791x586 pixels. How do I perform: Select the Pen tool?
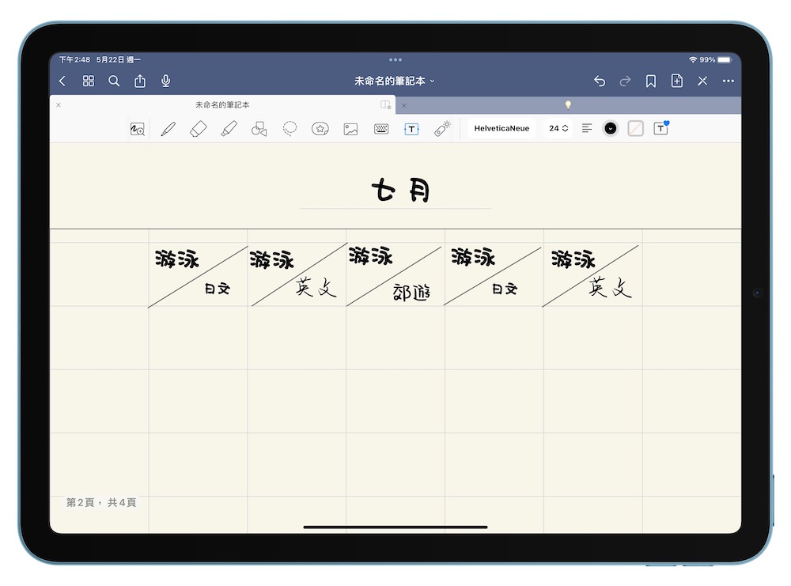168,129
